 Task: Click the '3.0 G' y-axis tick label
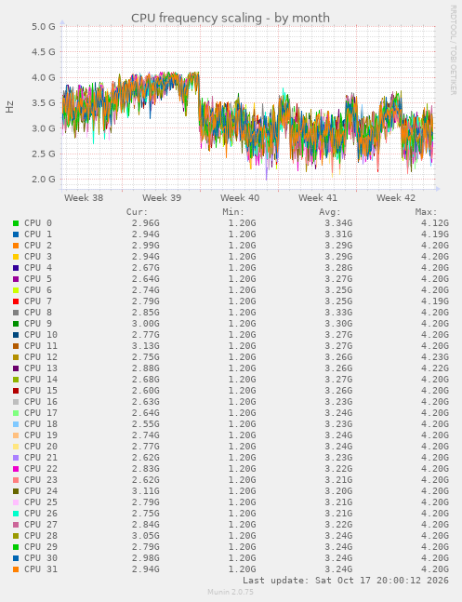pyautogui.click(x=44, y=128)
